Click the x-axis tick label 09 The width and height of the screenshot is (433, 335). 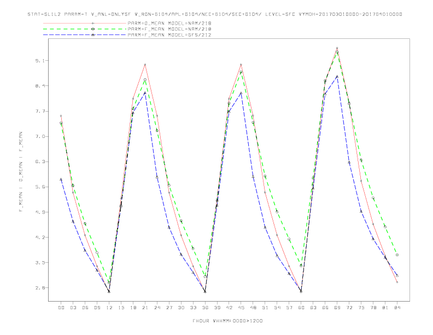tap(97, 308)
